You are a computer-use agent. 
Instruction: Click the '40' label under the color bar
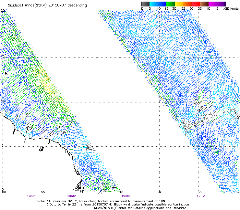(x=208, y=9)
